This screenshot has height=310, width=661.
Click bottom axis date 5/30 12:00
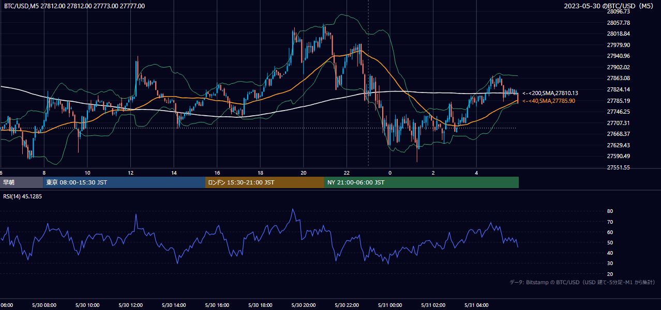pos(131,305)
